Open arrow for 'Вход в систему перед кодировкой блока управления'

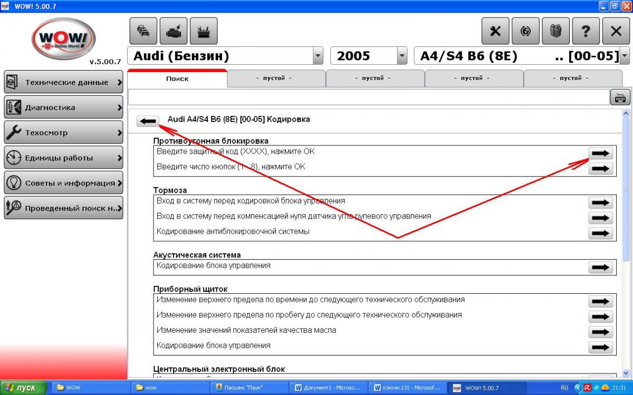(x=600, y=203)
